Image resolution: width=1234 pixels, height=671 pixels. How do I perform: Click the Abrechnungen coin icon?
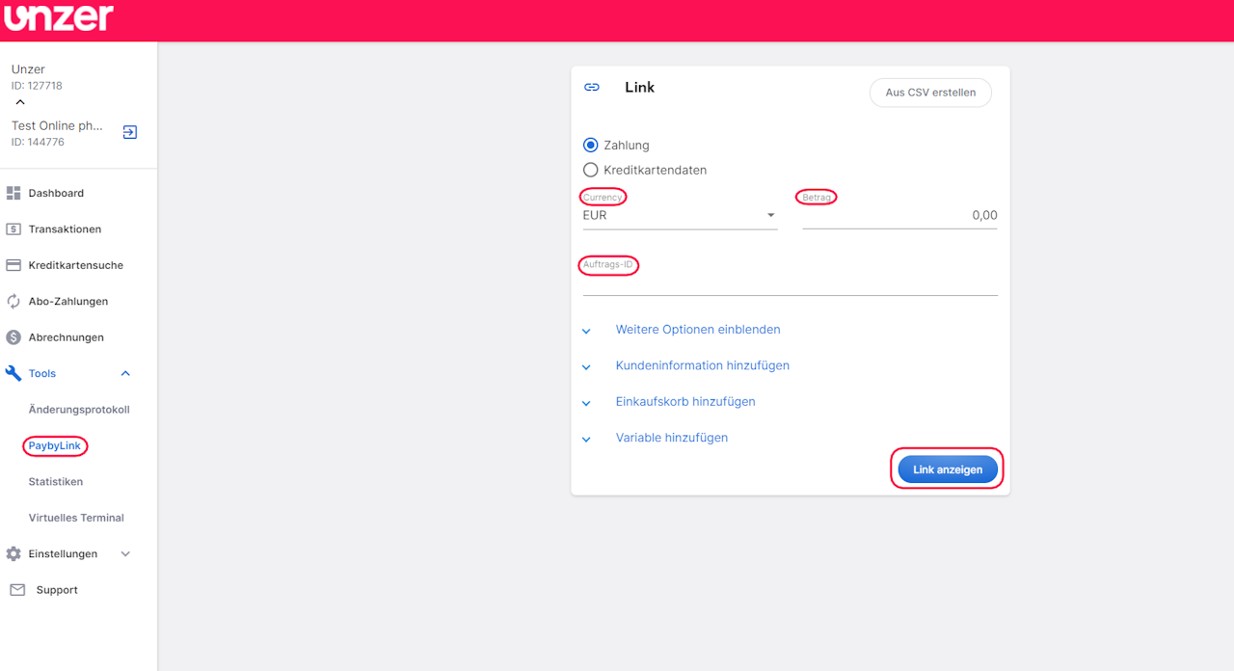pyautogui.click(x=13, y=337)
